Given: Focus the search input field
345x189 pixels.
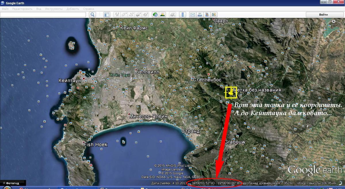Looking at the screenshot, I should [43, 14].
